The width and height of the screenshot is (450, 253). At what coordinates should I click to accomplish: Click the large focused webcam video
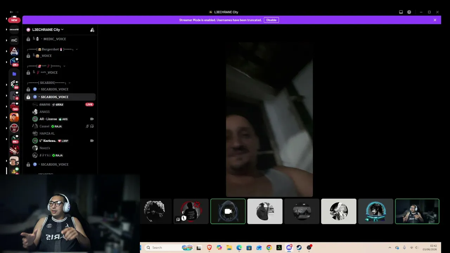pyautogui.click(x=269, y=119)
